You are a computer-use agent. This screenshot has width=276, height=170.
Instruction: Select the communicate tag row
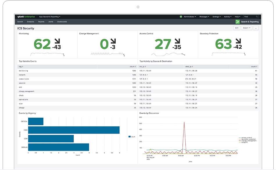(x=77, y=79)
